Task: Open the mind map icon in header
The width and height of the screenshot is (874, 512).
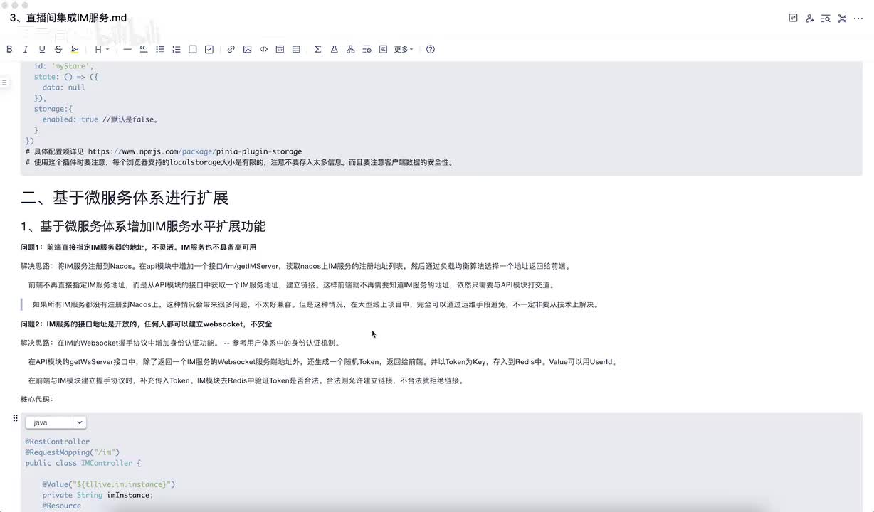Action: point(842,18)
